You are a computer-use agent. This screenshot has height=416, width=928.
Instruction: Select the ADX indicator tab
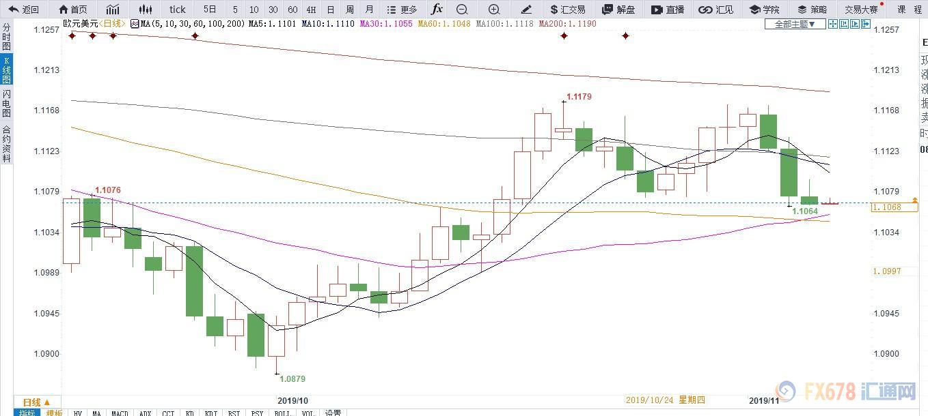[144, 413]
